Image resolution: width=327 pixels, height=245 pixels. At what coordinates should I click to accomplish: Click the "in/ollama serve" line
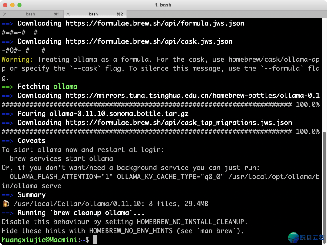[x=31, y=186]
